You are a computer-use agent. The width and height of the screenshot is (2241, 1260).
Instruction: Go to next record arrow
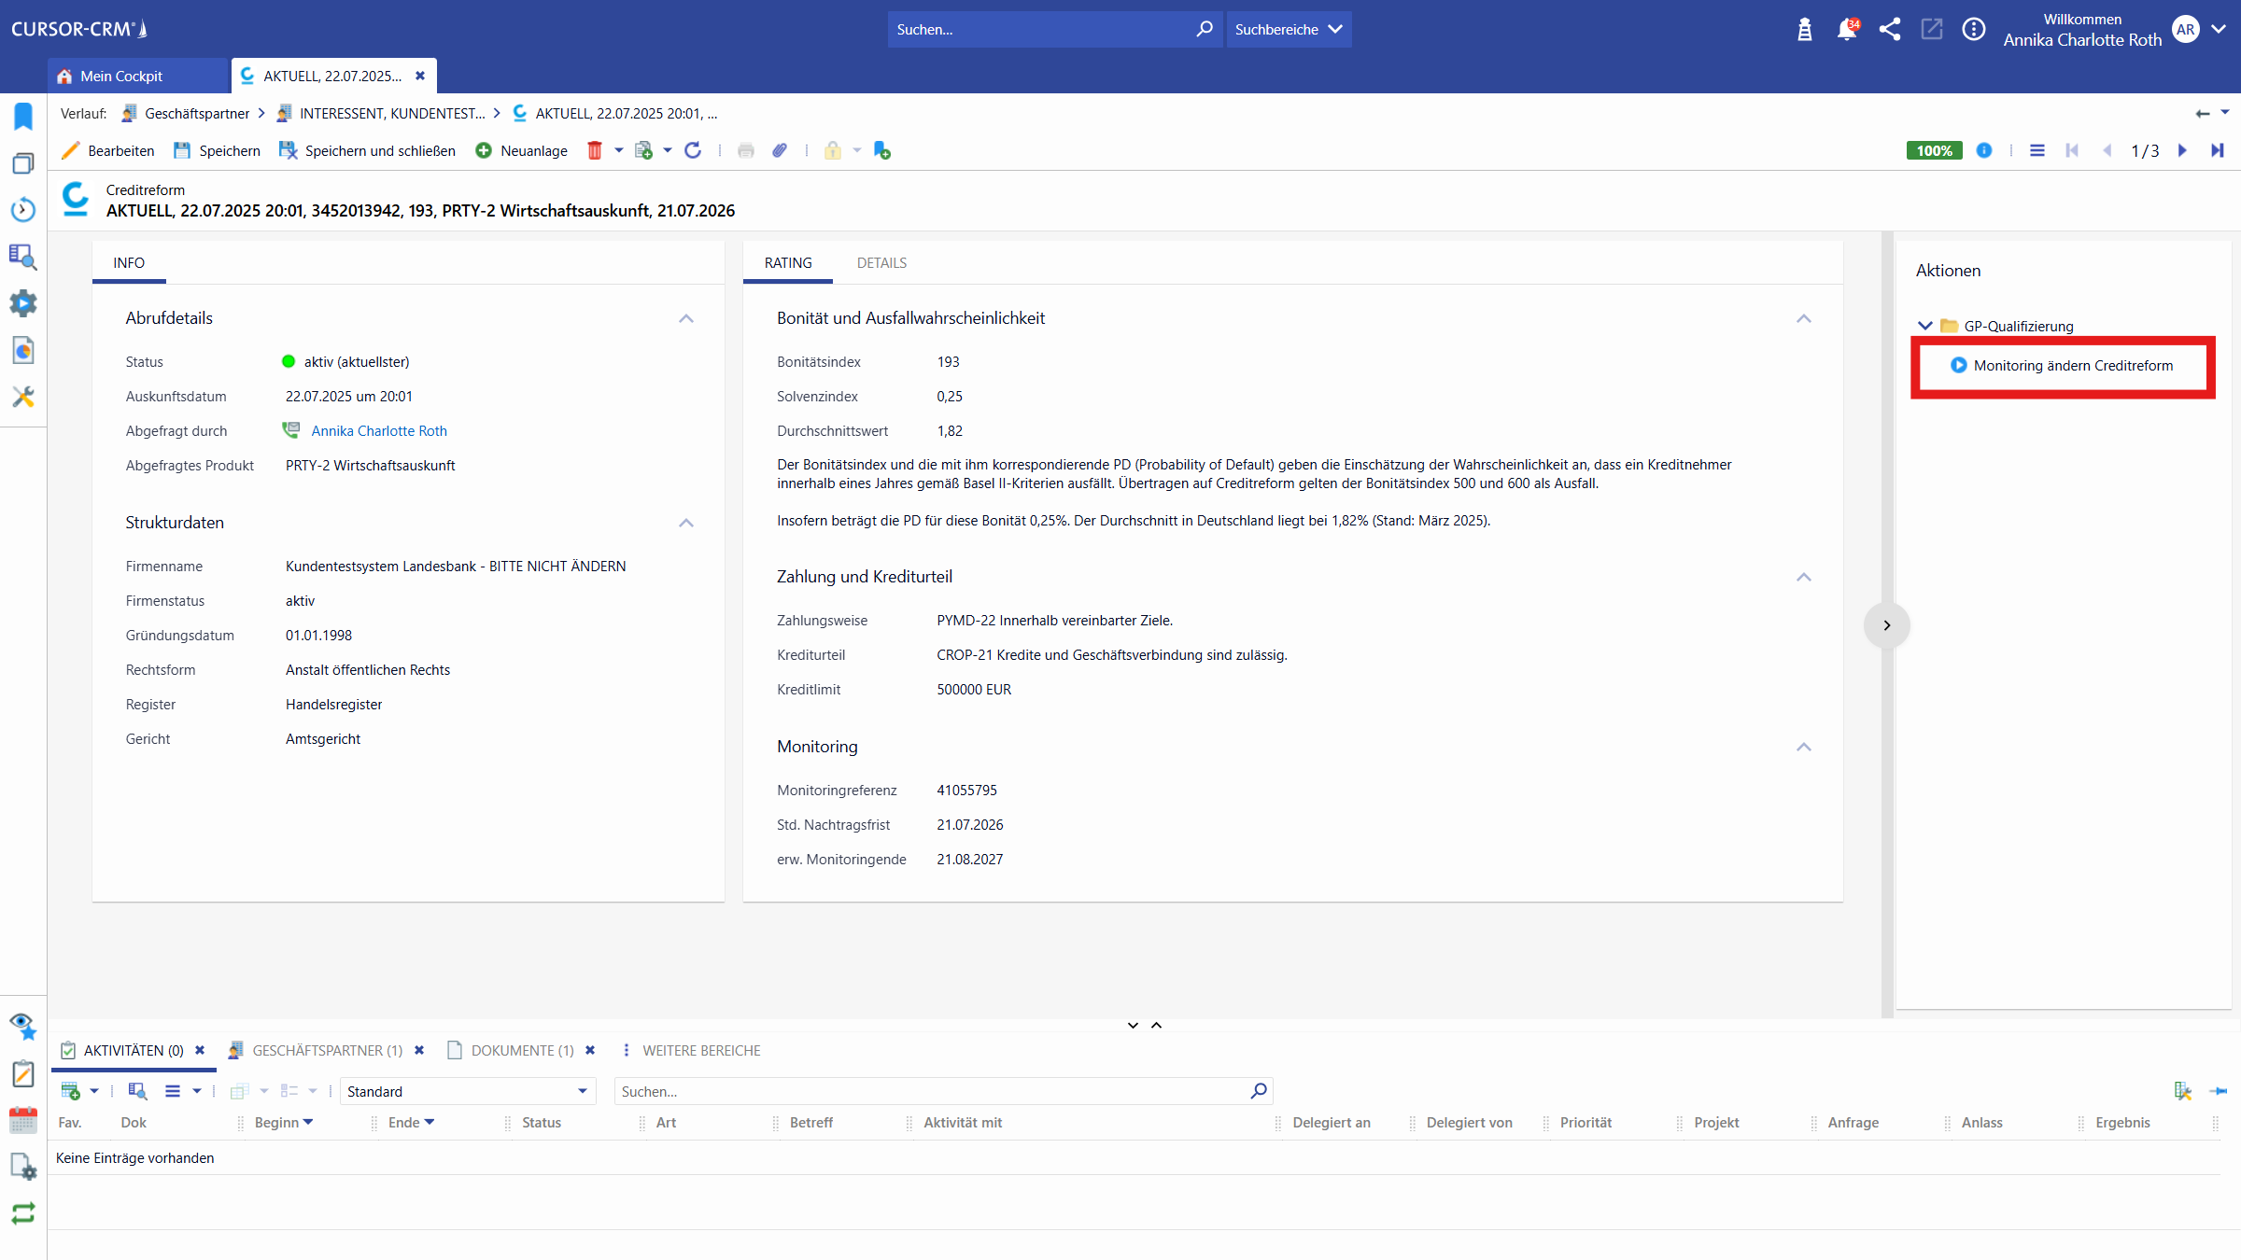[x=2183, y=150]
